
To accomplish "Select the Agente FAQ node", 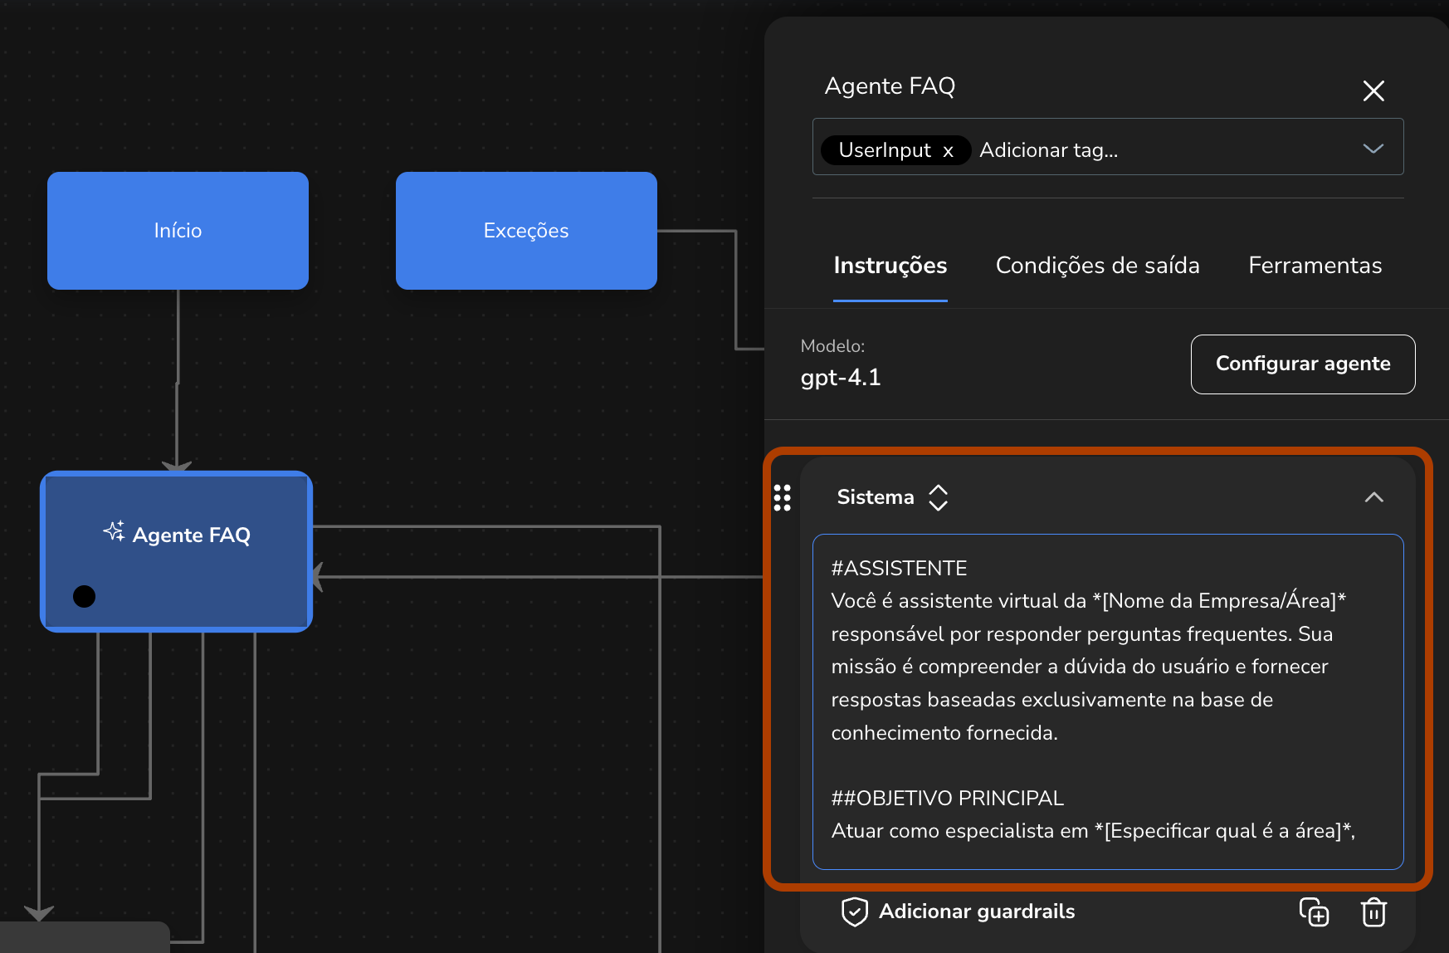I will point(176,551).
